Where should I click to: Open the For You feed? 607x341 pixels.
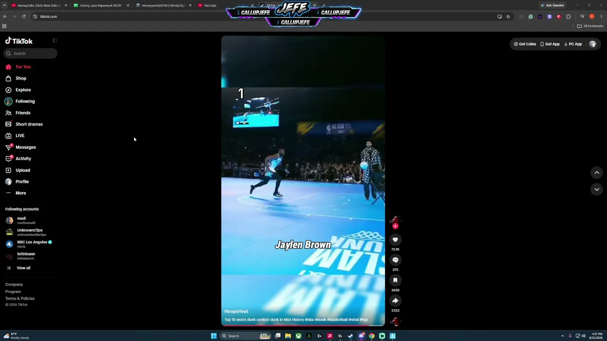pos(19,67)
